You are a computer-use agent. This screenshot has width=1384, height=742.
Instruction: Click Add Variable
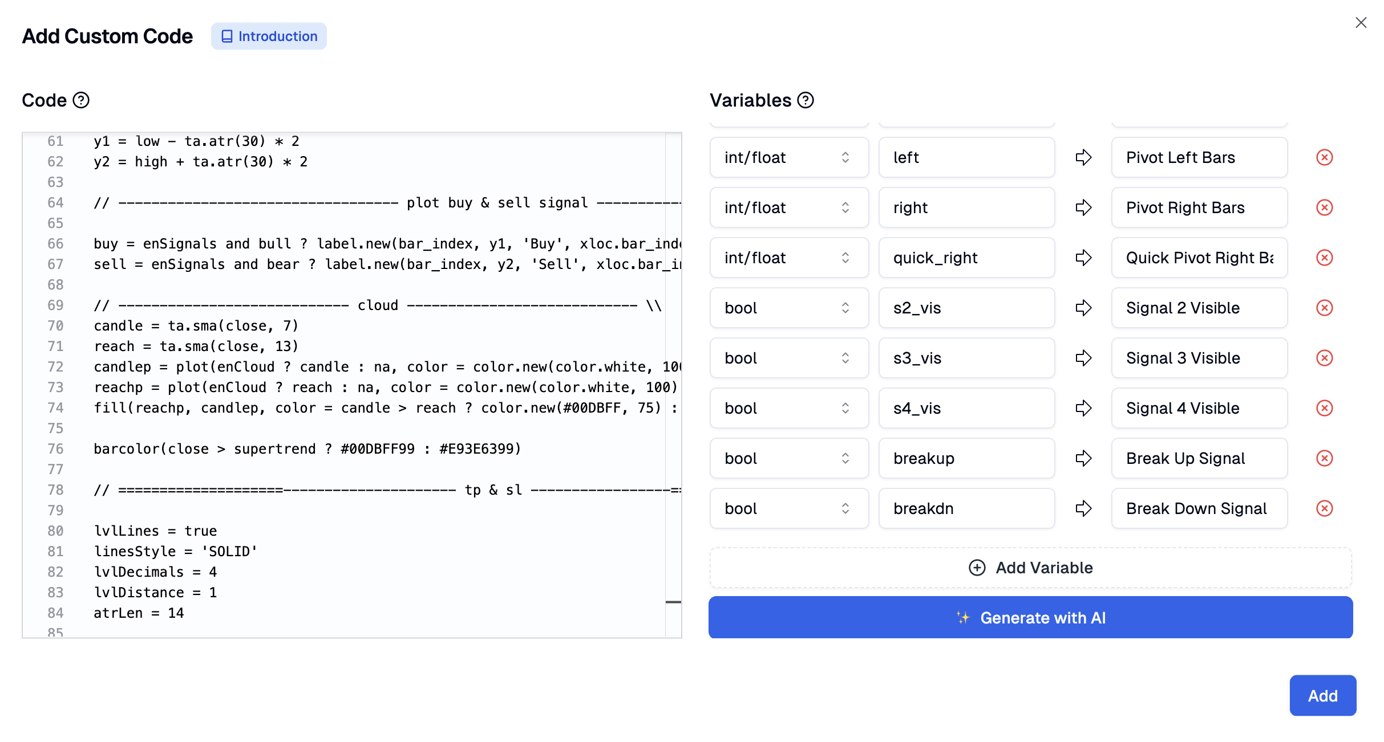click(1030, 568)
